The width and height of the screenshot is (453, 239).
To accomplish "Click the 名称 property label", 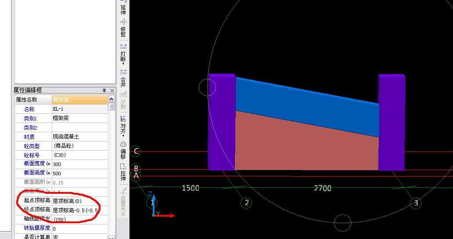I will [x=29, y=109].
